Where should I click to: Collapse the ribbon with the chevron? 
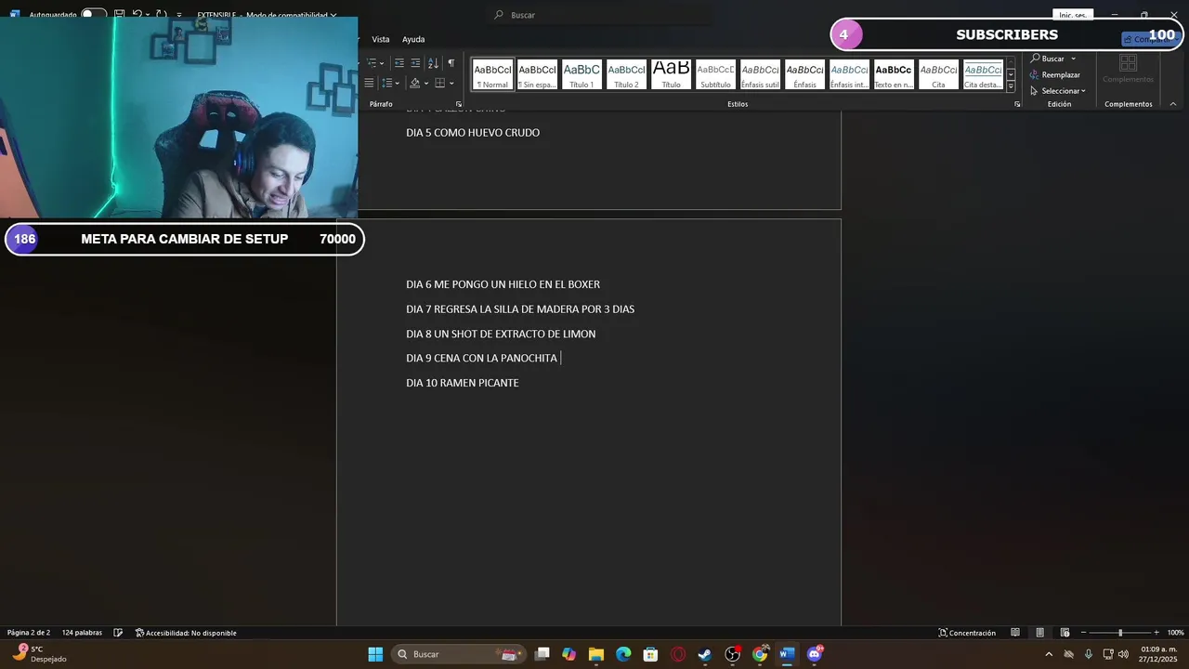pos(1173,104)
